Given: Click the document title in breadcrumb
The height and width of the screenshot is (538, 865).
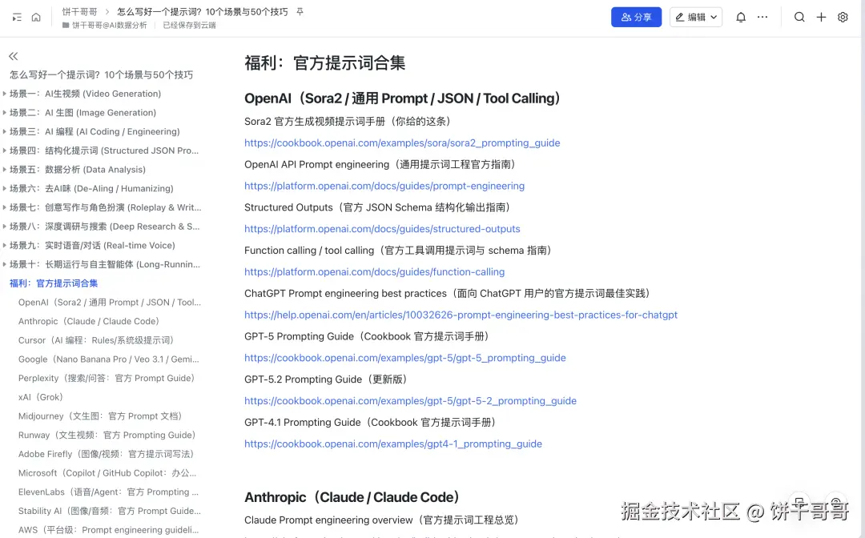Looking at the screenshot, I should [203, 11].
